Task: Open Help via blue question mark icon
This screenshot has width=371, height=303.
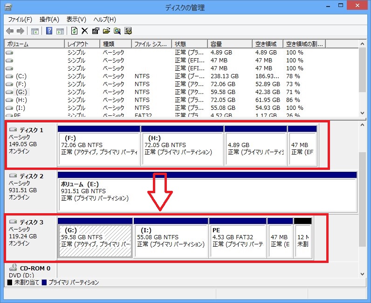Action: pyautogui.click(x=49, y=31)
